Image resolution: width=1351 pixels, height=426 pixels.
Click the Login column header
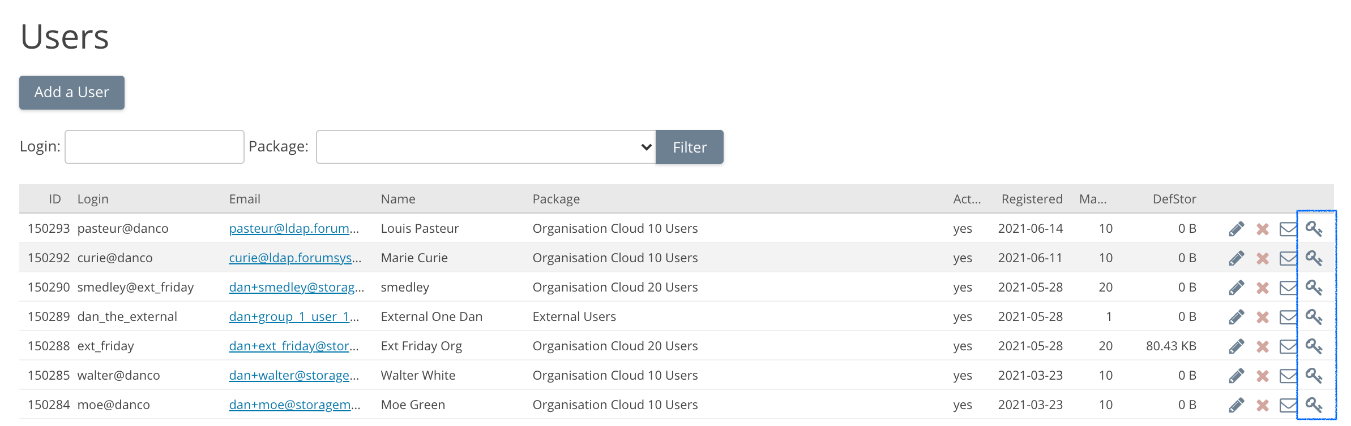tap(93, 199)
